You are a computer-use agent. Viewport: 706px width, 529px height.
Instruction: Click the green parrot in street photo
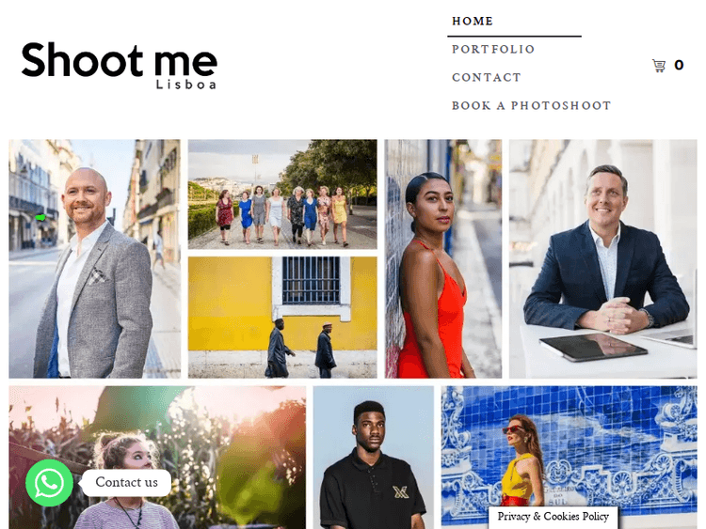pos(40,218)
